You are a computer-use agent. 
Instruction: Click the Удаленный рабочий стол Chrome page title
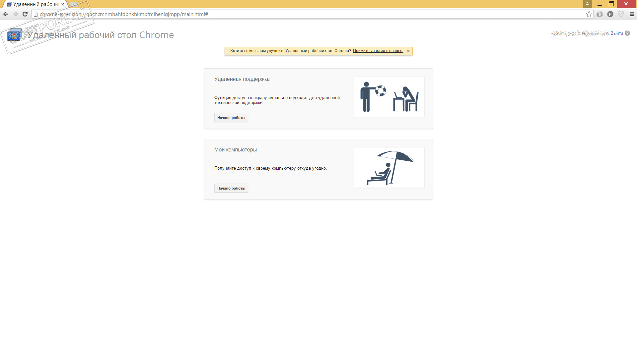(x=101, y=35)
